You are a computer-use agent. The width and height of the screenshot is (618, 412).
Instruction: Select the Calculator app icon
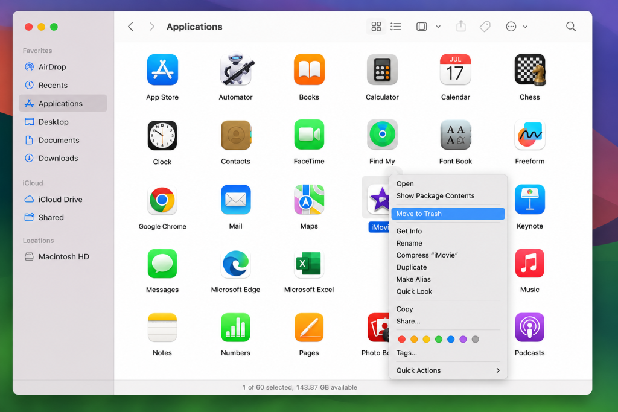point(382,70)
